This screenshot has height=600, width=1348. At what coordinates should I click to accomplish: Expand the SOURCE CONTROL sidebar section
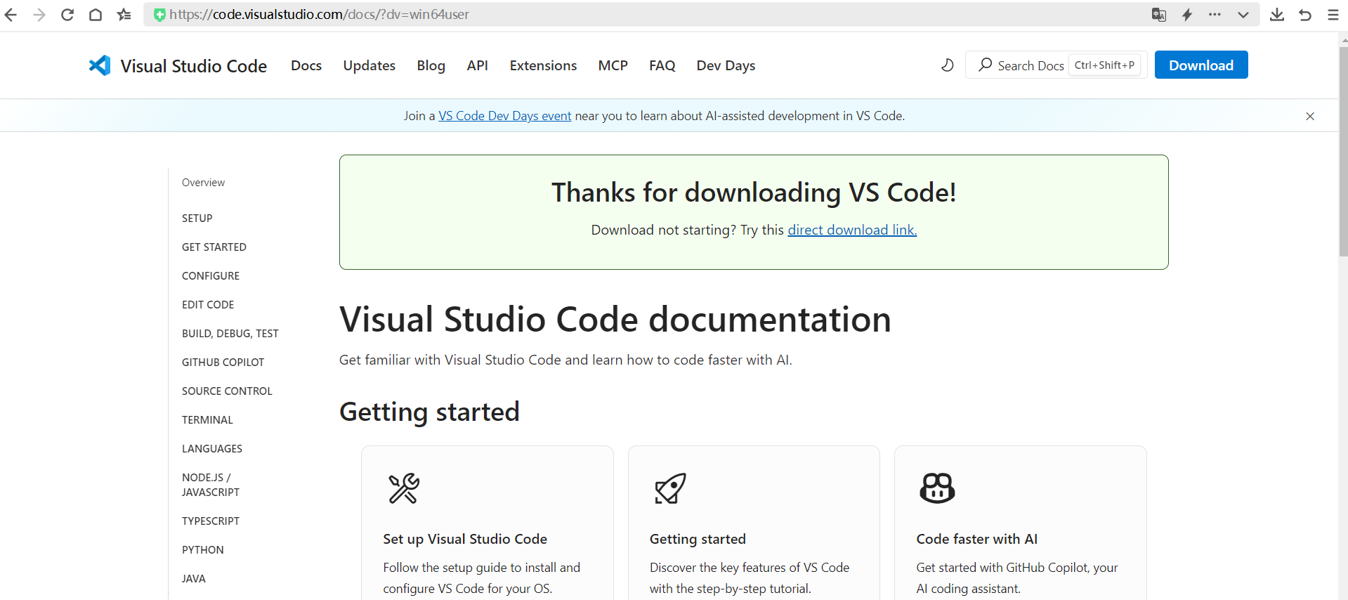click(x=227, y=391)
